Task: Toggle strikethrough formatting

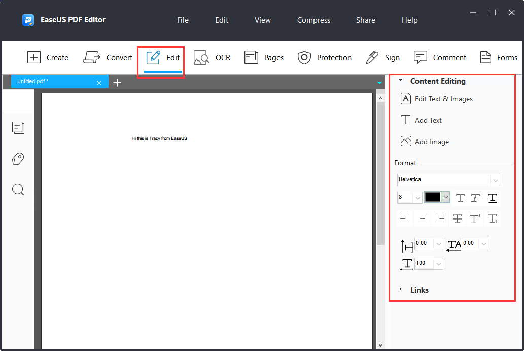Action: [x=458, y=219]
